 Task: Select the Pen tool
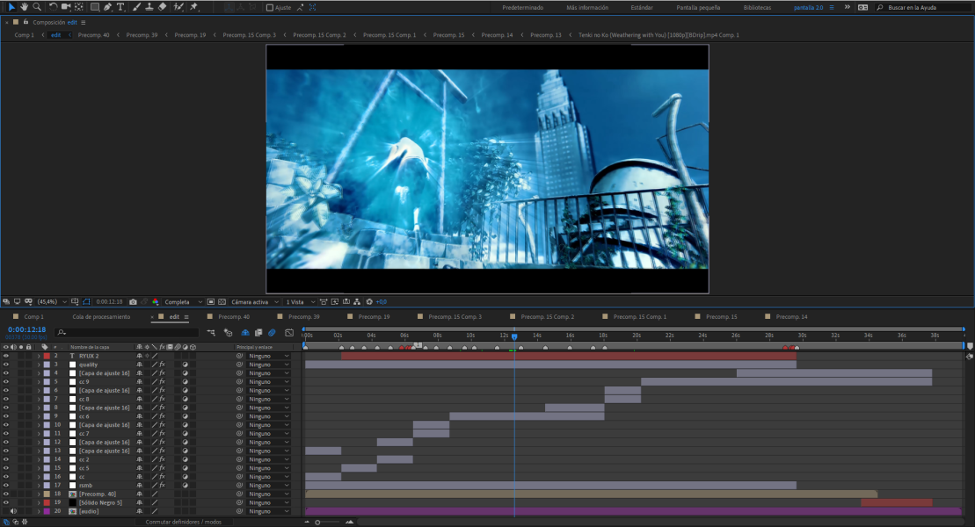[x=107, y=7]
